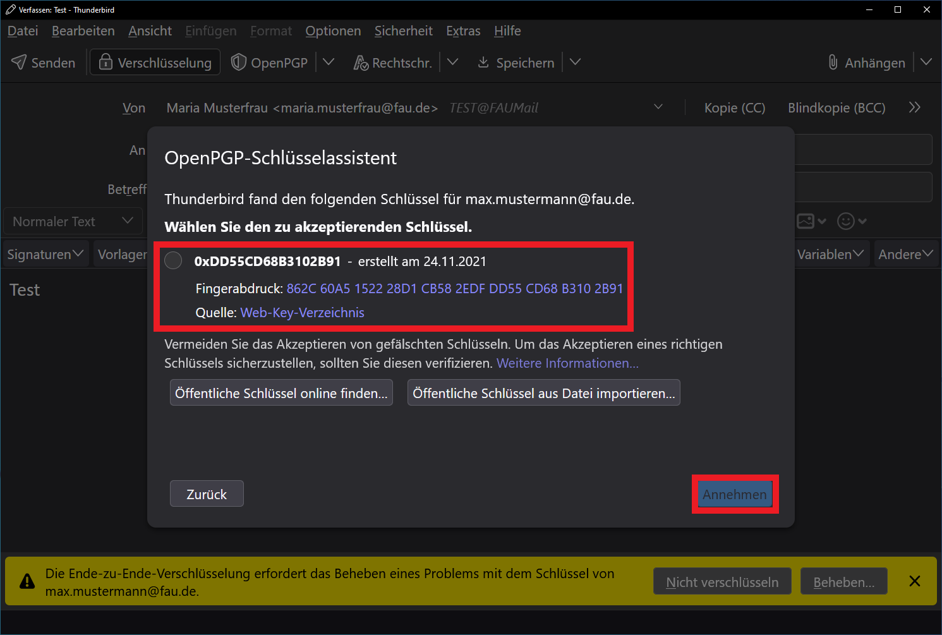The width and height of the screenshot is (942, 635).
Task: Click the Senden paper plane icon
Action: click(19, 62)
